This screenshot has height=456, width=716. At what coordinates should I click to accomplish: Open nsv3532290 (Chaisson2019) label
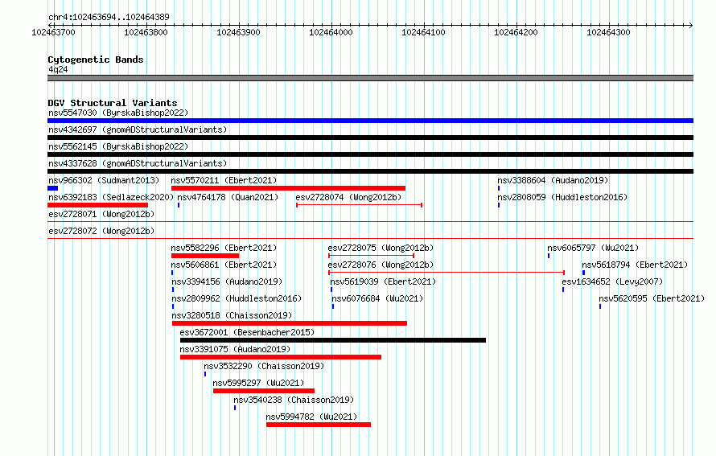click(x=264, y=366)
